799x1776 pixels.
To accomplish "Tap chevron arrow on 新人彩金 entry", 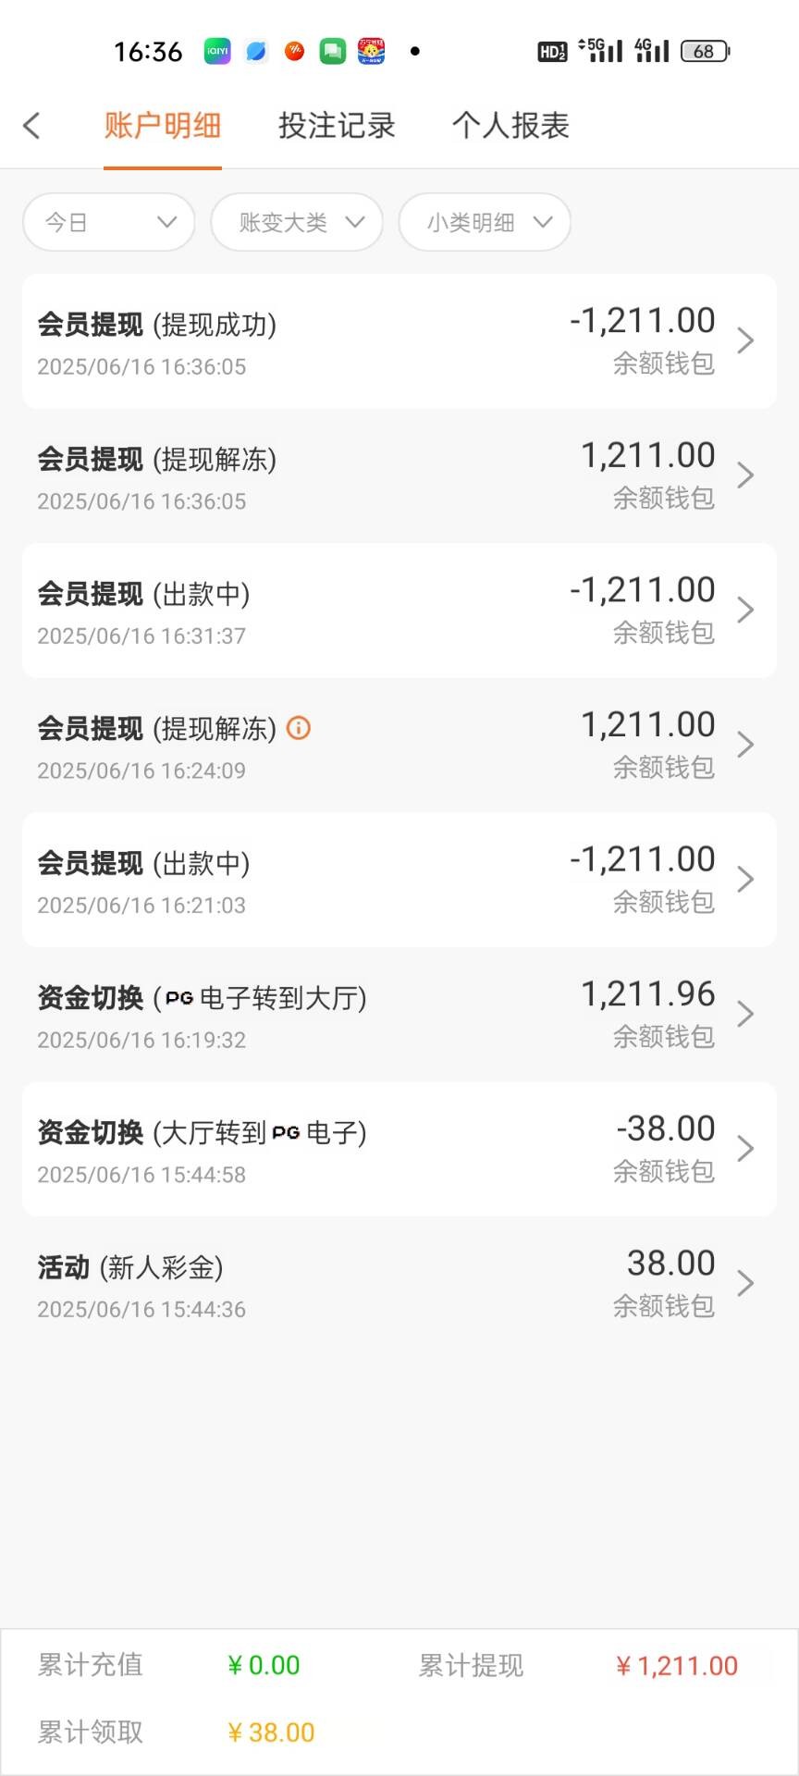I will 745,1283.
